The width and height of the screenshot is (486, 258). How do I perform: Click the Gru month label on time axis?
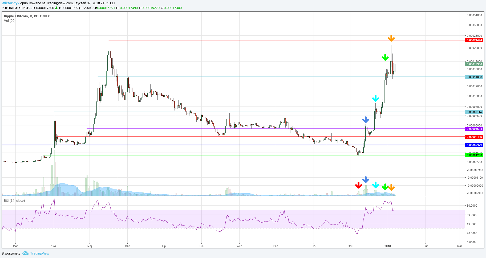[x=350, y=246]
